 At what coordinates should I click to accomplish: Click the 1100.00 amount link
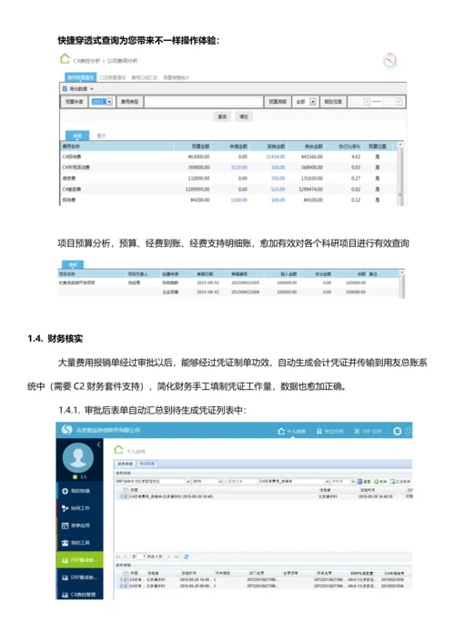point(238,199)
